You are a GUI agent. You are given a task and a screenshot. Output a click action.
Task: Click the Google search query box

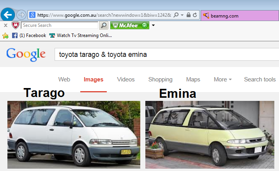pyautogui.click(x=167, y=55)
